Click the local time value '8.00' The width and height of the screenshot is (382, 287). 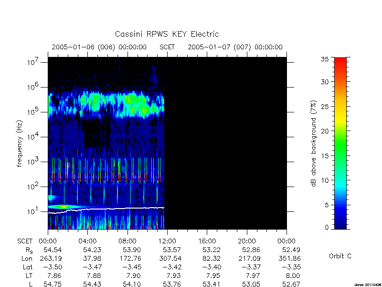coord(293,276)
